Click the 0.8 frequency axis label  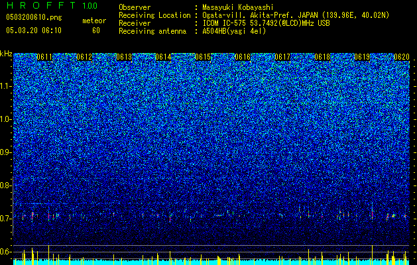(x=5, y=185)
